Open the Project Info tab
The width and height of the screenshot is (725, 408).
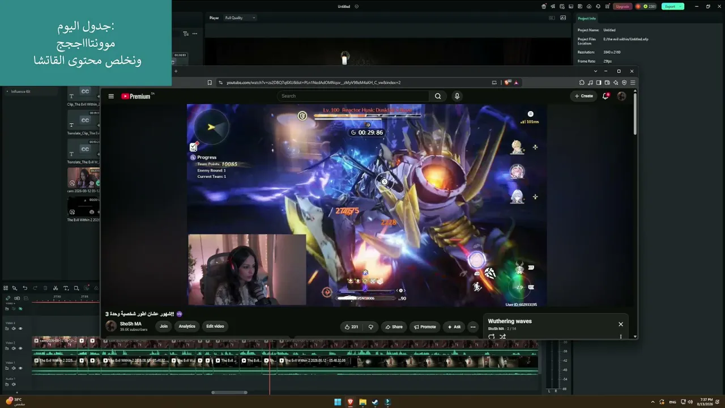click(587, 18)
